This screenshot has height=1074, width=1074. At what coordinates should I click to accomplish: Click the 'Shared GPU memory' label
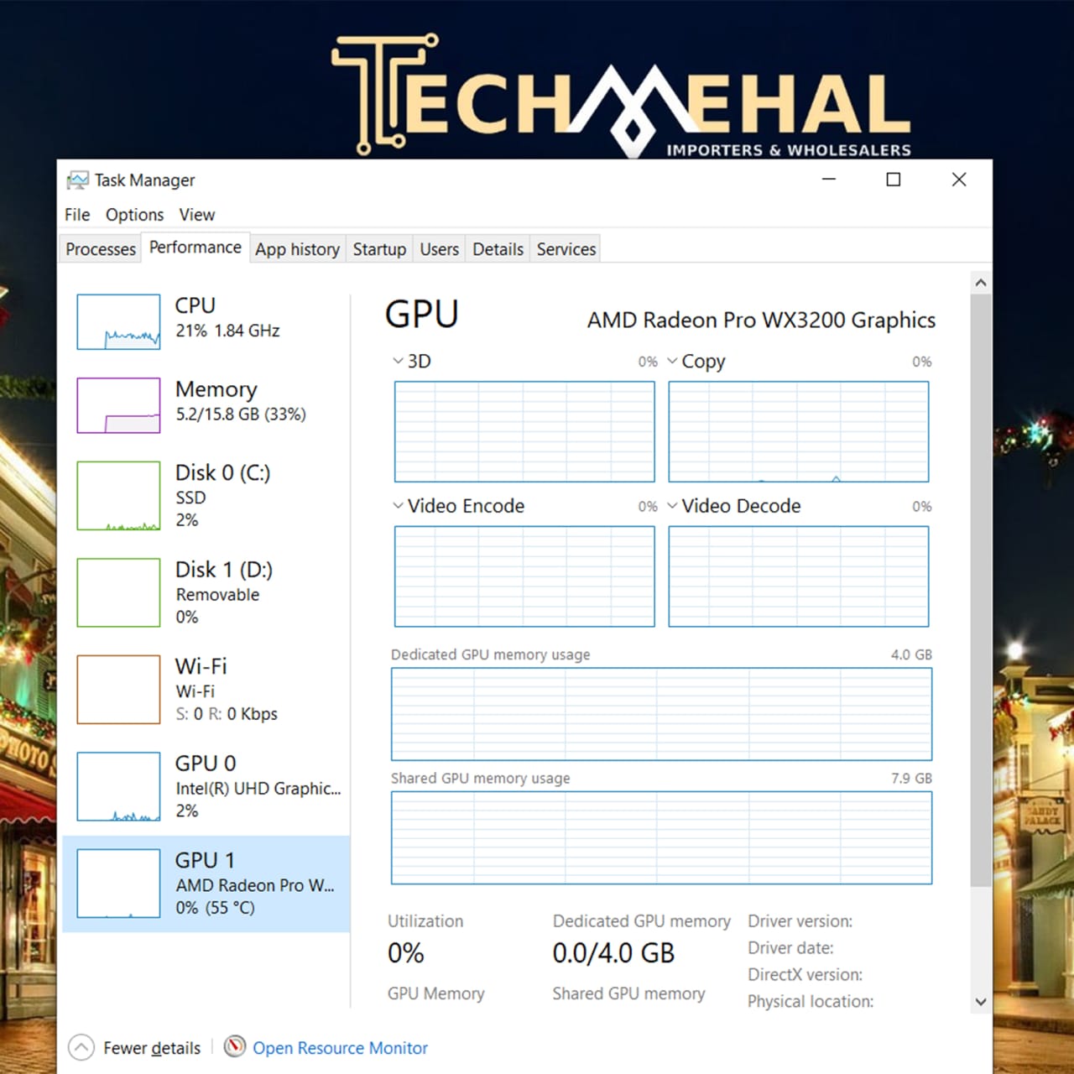(628, 993)
